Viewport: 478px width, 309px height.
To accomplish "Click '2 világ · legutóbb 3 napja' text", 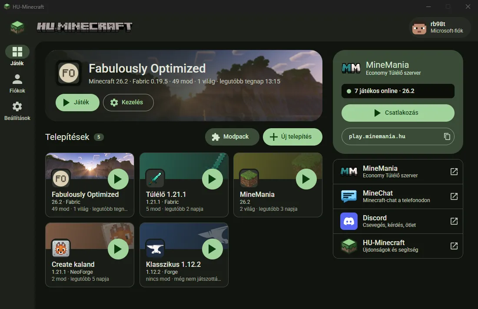I will (269, 209).
